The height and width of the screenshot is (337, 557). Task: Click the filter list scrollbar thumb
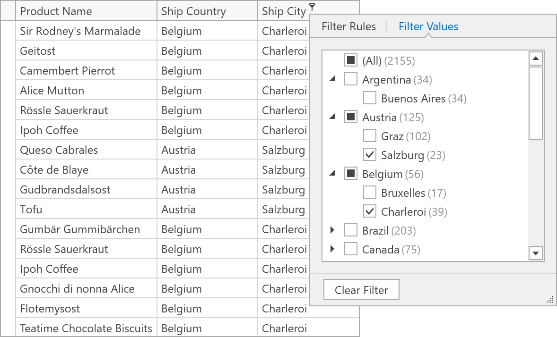(535, 103)
